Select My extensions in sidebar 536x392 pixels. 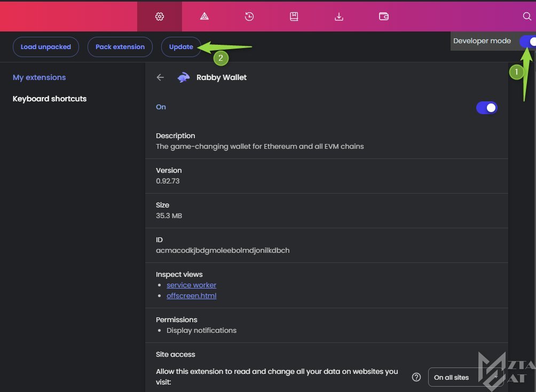pos(40,77)
